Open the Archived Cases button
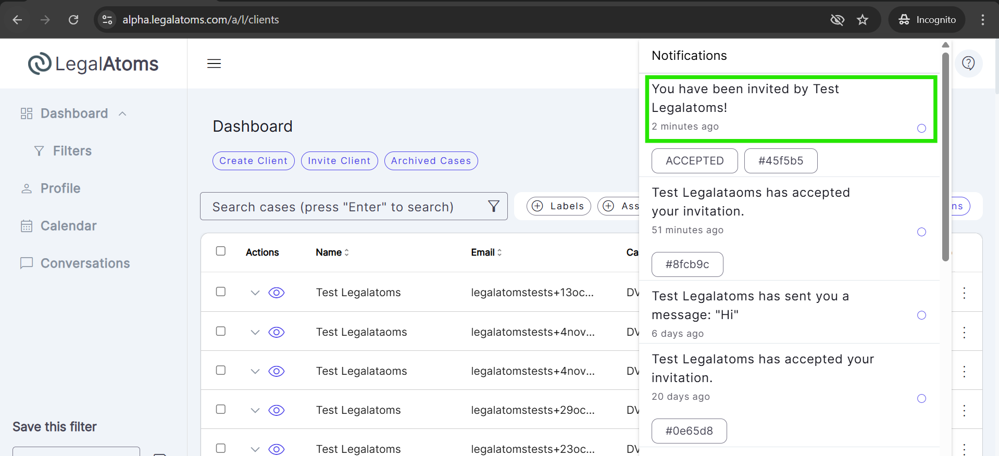 [431, 161]
